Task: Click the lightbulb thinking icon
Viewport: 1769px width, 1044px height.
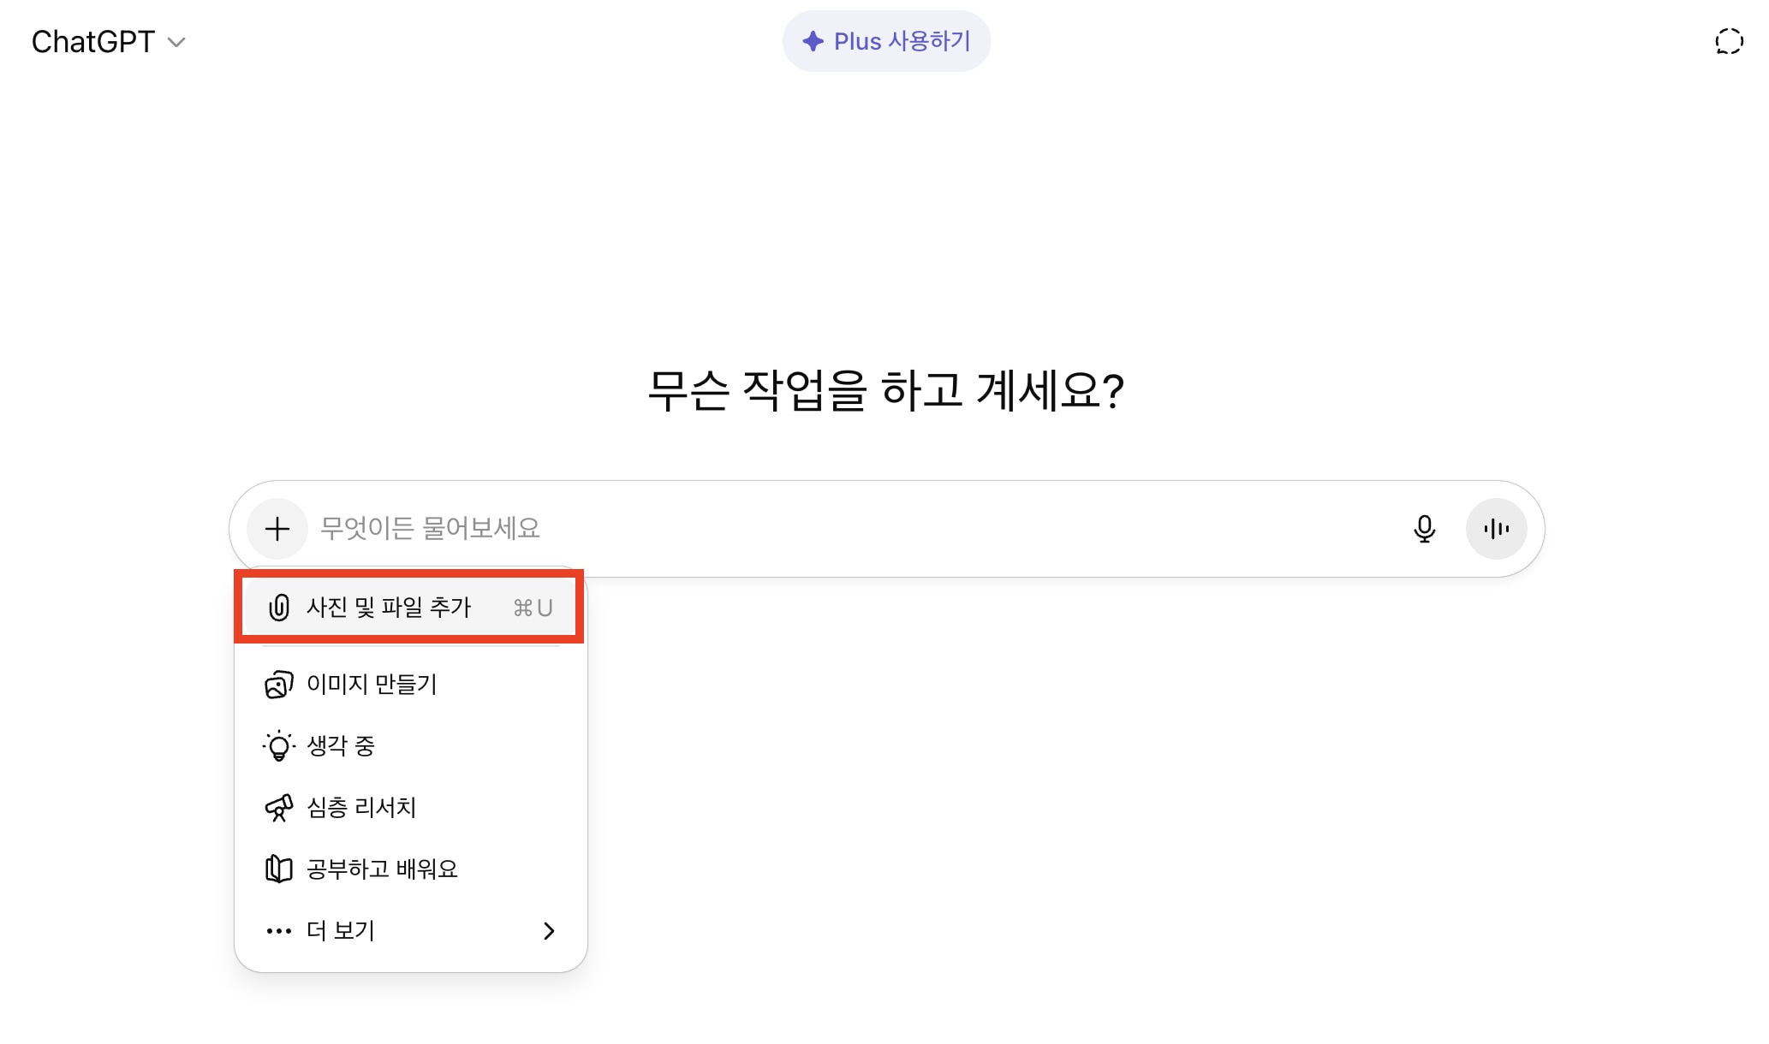Action: tap(278, 746)
